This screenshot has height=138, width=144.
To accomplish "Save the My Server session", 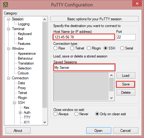I will pos(126,84).
